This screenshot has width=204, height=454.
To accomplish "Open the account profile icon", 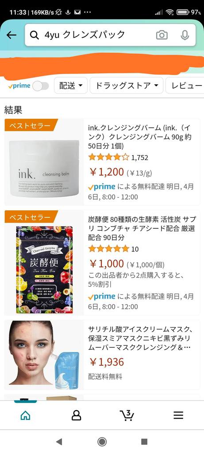I will point(76,415).
